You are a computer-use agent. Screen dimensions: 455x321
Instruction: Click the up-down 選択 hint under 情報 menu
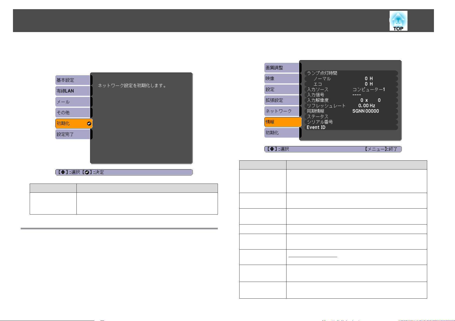point(278,149)
